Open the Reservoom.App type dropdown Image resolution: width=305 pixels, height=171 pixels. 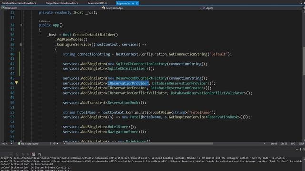pos(152,8)
